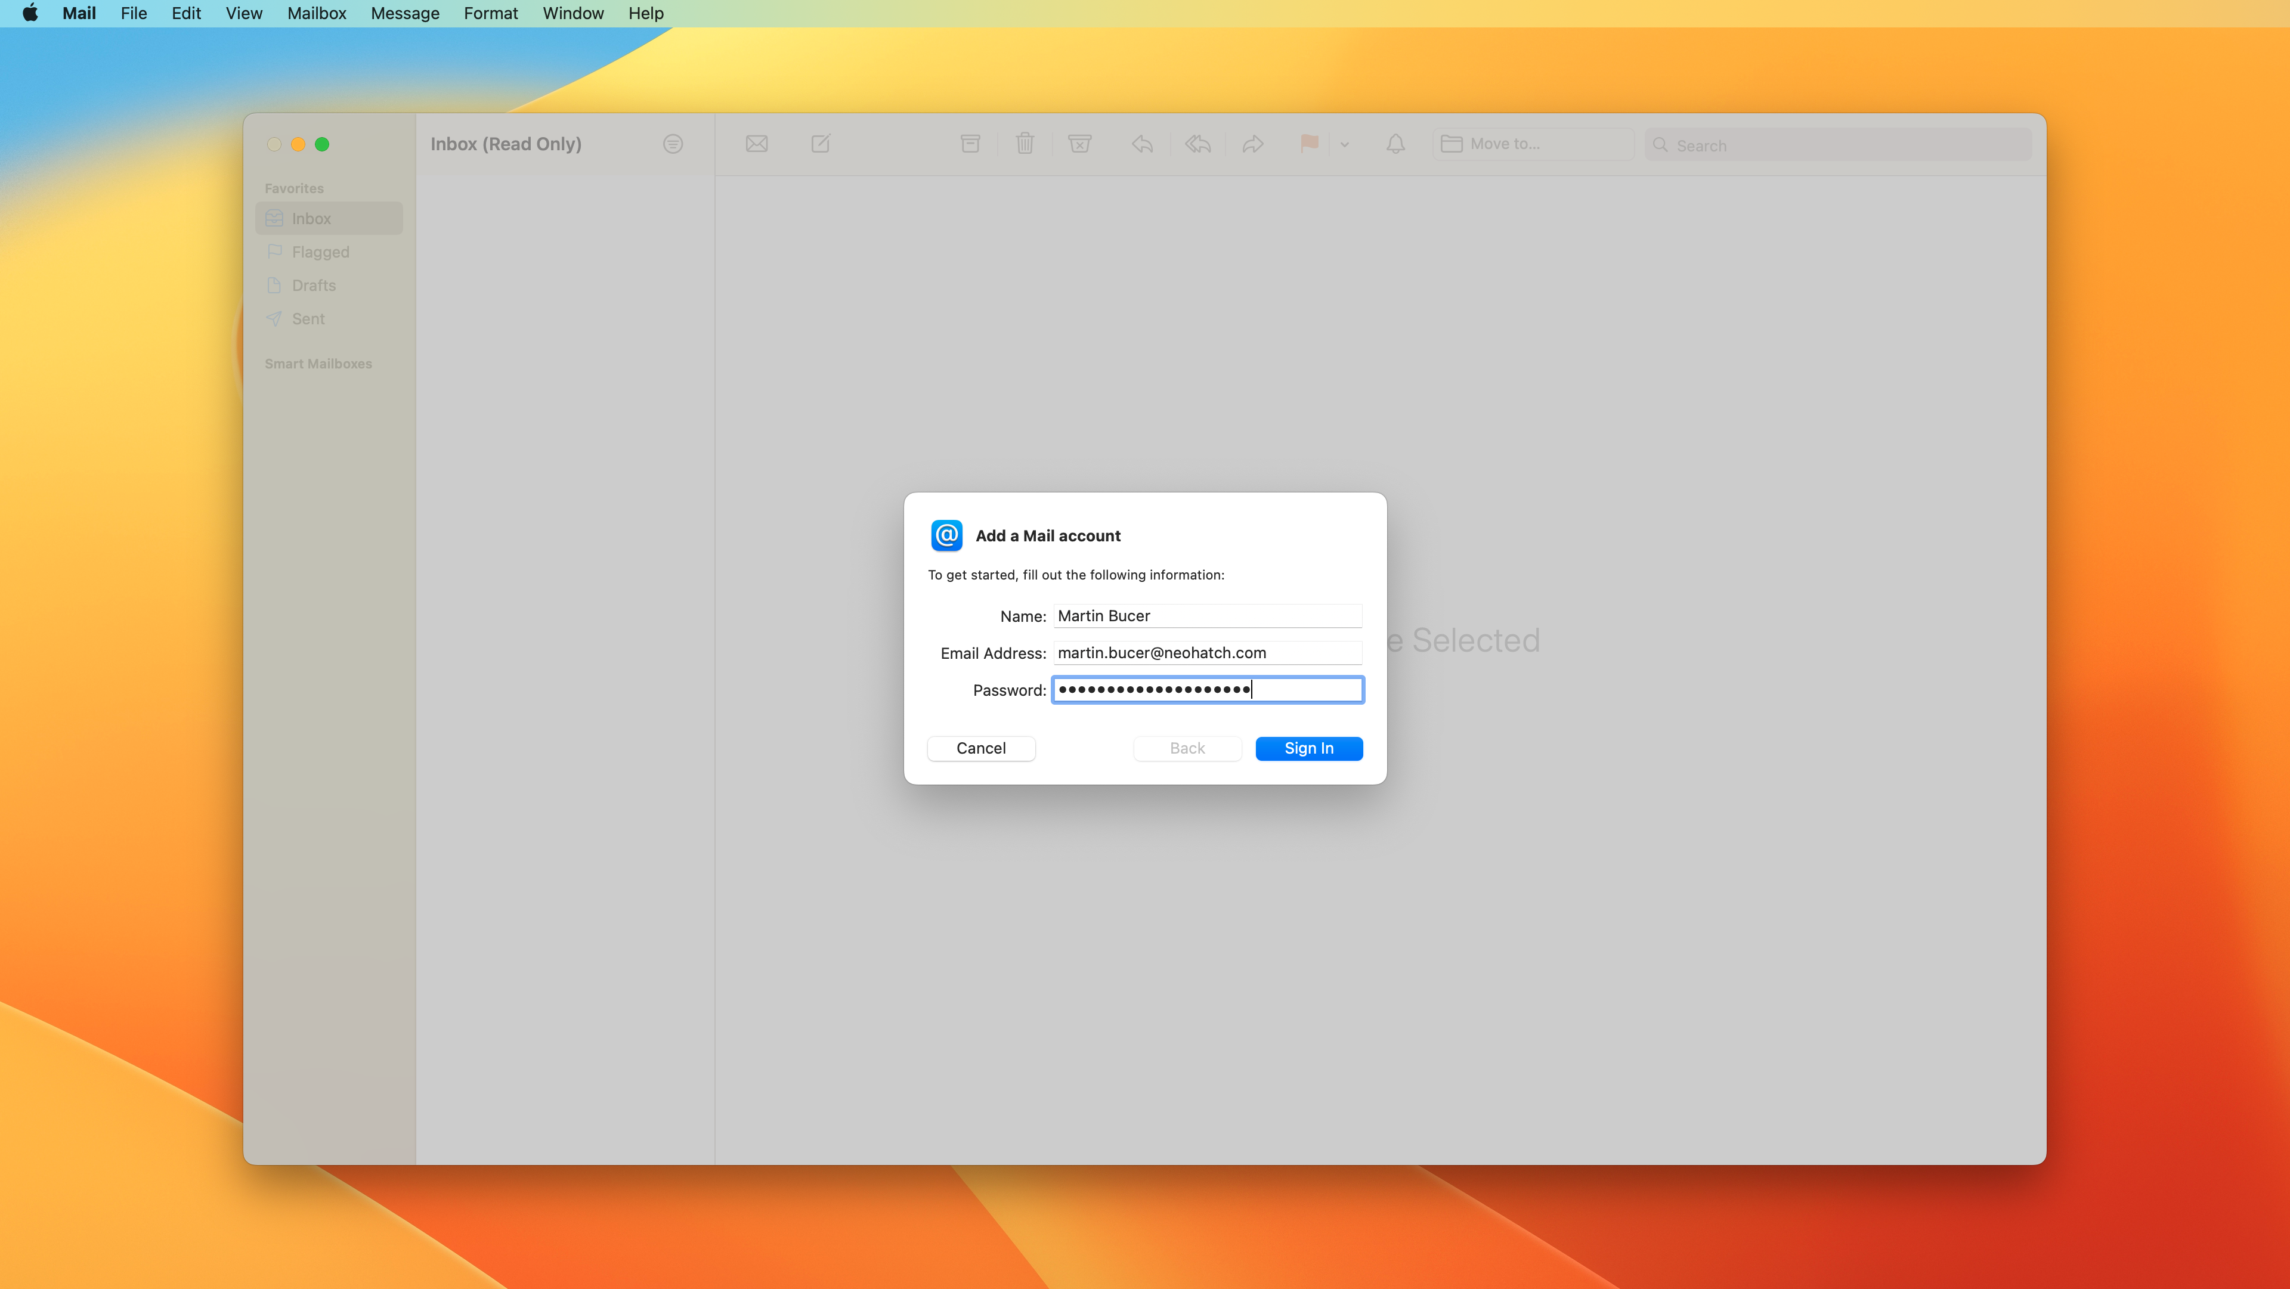Click the Get Mail envelope icon
Screen dimensions: 2290x1289
click(757, 144)
